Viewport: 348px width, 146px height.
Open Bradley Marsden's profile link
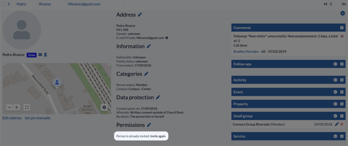click(x=246, y=51)
